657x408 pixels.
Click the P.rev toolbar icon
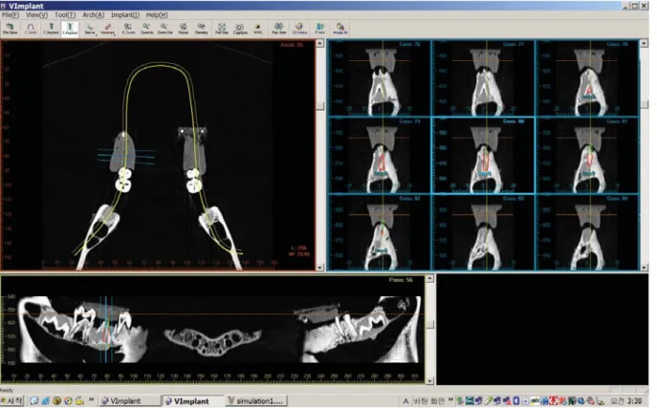pyautogui.click(x=319, y=29)
